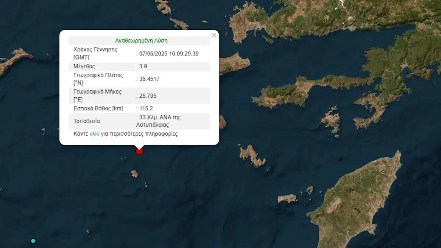
Task: Click the 'Εστιακό Βάθος [km]' label
Action: [x=98, y=108]
